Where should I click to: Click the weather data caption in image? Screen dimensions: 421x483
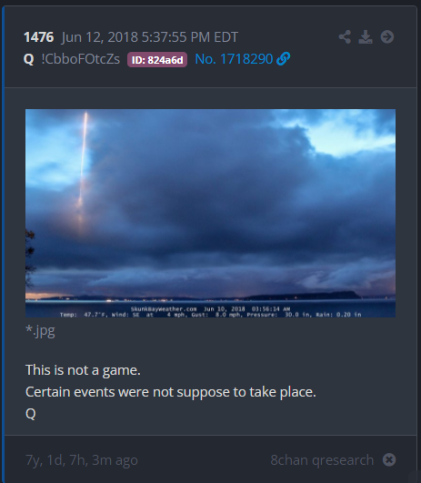click(210, 312)
